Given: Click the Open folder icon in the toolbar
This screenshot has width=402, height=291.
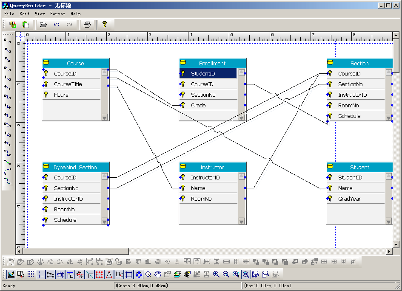Looking at the screenshot, I should (x=43, y=25).
